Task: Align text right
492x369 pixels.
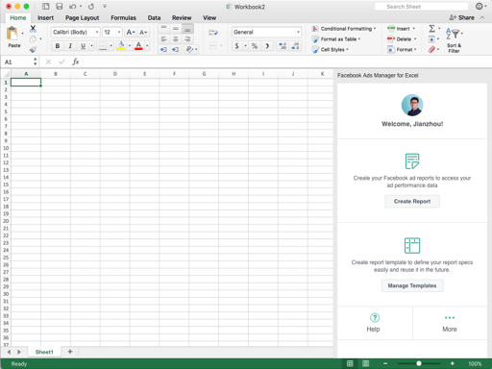Action: tap(187, 39)
